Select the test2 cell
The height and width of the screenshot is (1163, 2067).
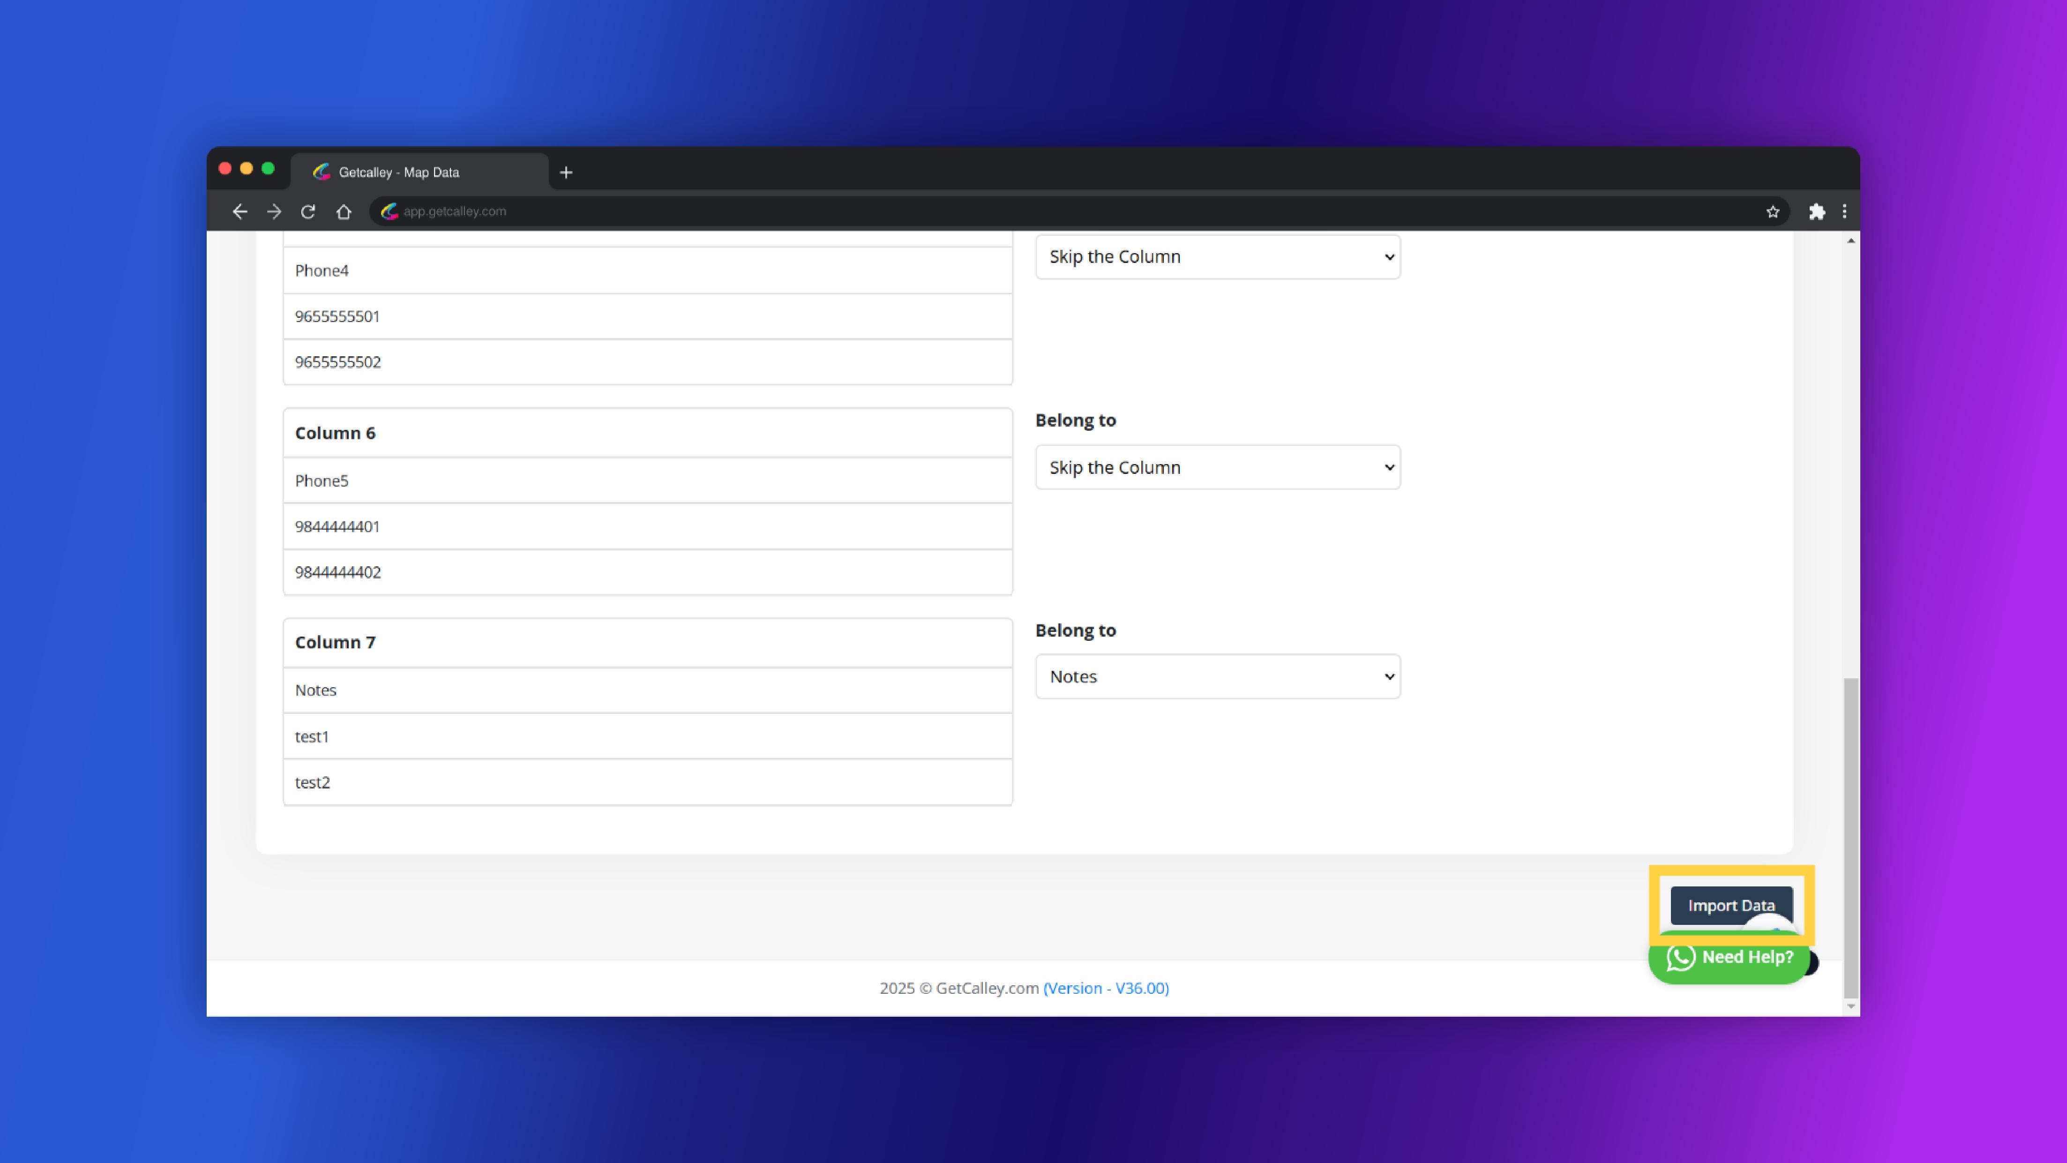648,782
